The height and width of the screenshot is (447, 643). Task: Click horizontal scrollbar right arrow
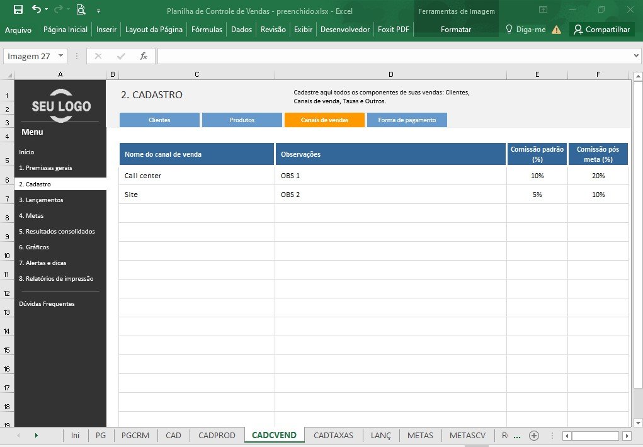(x=627, y=436)
